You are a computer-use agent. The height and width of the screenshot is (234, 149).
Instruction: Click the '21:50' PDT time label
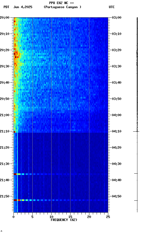(x=5, y=196)
